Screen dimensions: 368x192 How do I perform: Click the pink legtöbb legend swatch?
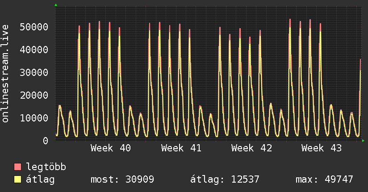coord(17,167)
